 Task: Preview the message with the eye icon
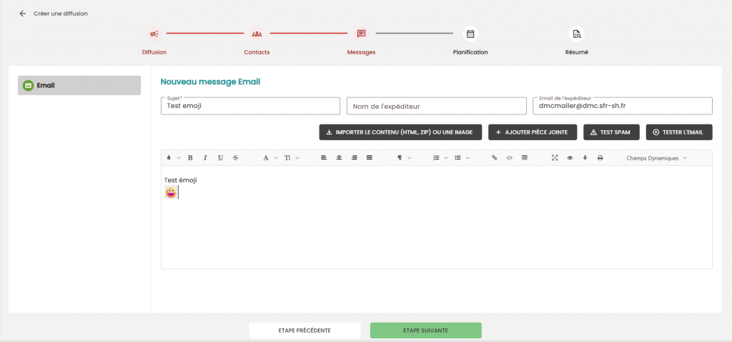(570, 158)
